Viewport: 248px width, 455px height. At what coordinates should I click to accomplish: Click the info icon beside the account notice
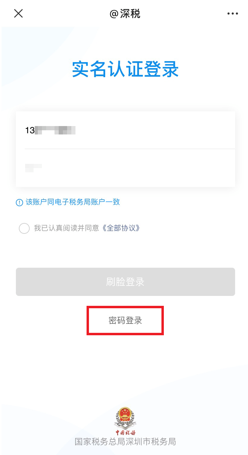click(x=19, y=203)
